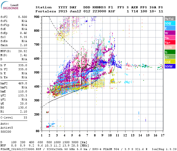Select the No Val legend swatch
This screenshot has height=151, width=177.
[170, 19]
